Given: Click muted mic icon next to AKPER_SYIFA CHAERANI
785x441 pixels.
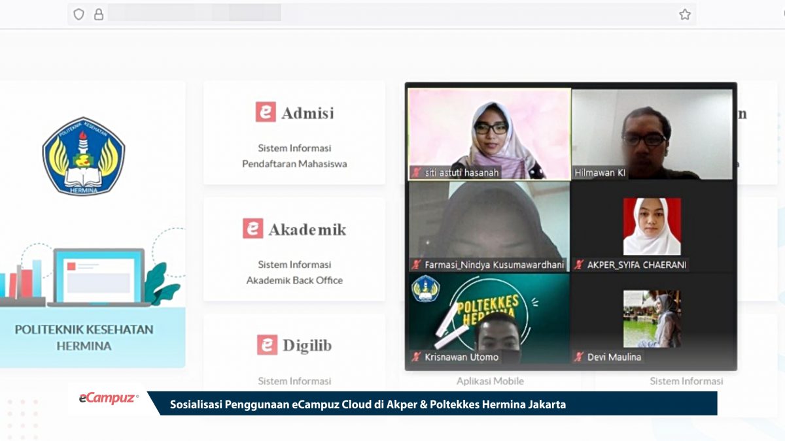Looking at the screenshot, I should click(578, 265).
